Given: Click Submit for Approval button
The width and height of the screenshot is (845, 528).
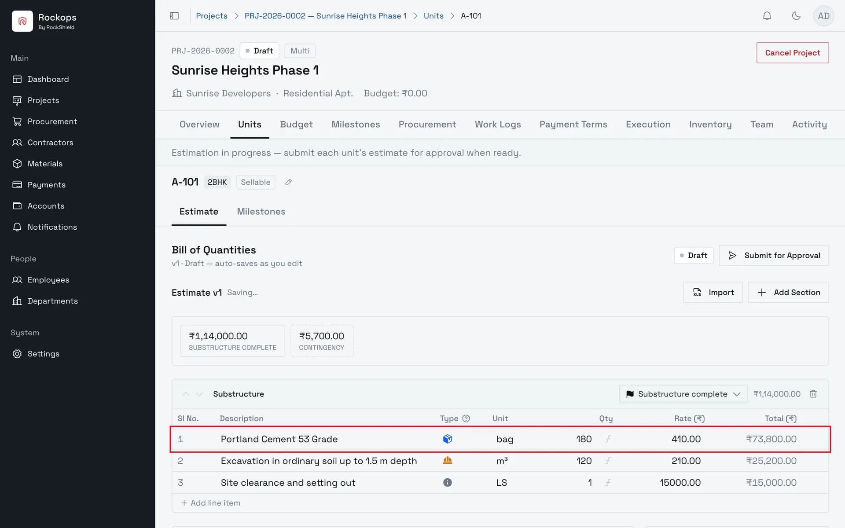Looking at the screenshot, I should 774,255.
